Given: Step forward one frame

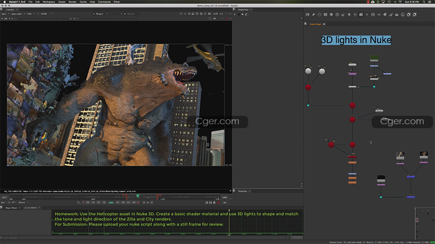Looking at the screenshot, I should [123, 203].
